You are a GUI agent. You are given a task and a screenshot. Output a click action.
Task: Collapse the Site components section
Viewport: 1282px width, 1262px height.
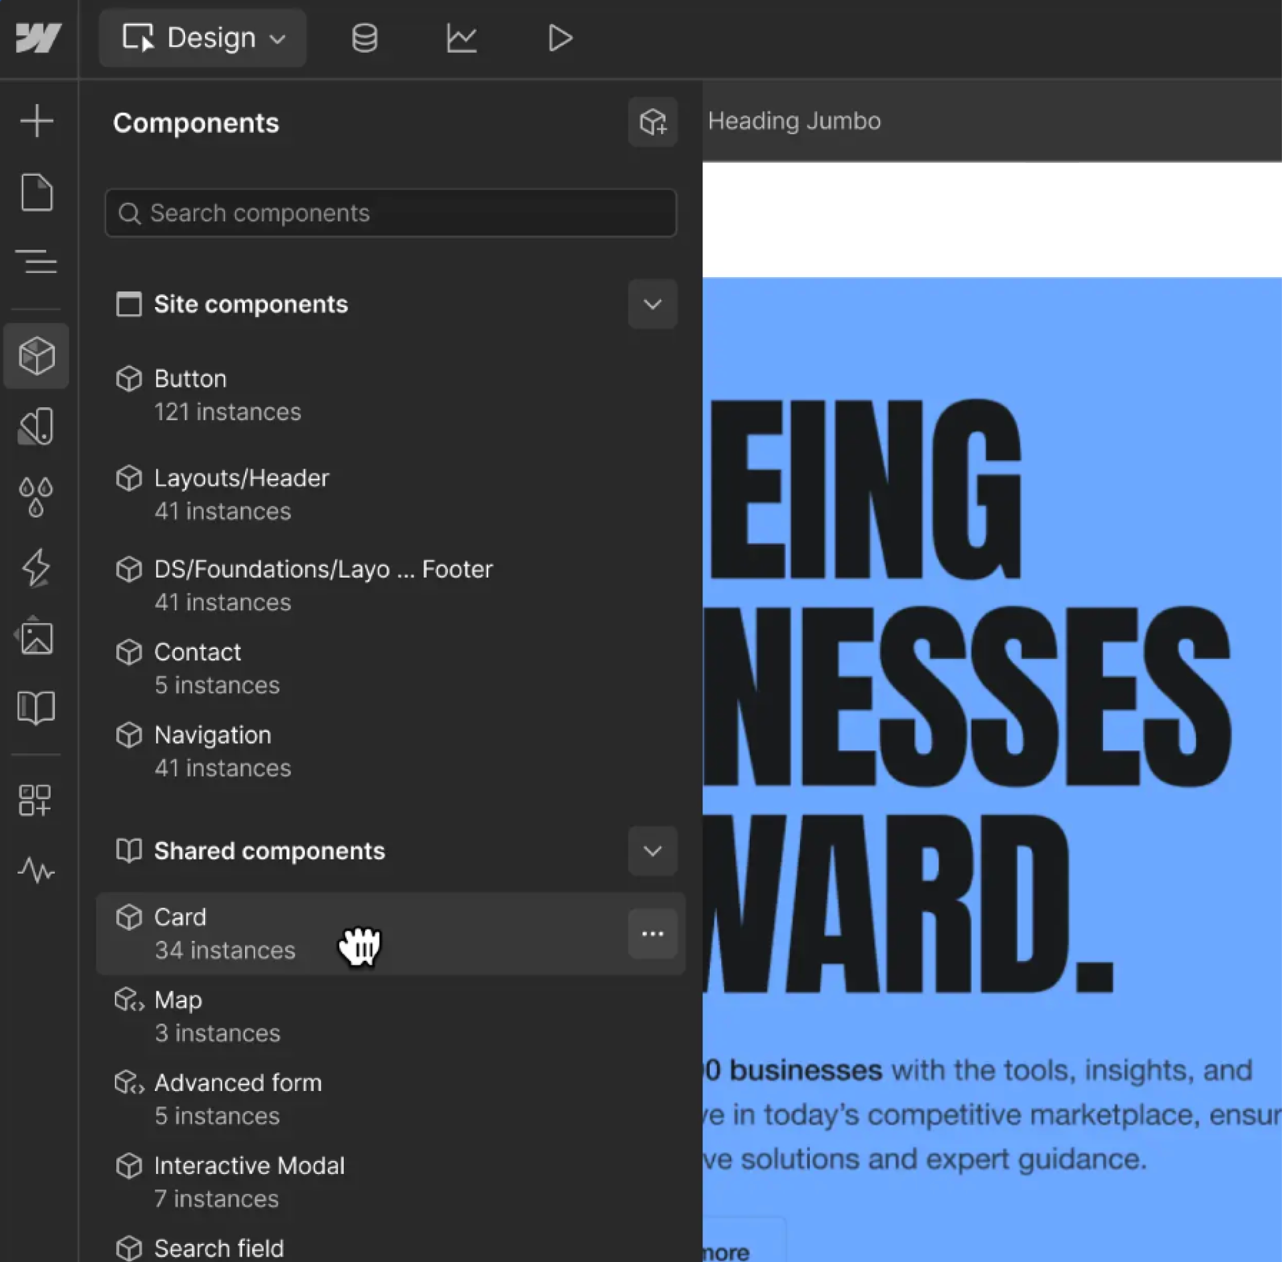coord(652,304)
